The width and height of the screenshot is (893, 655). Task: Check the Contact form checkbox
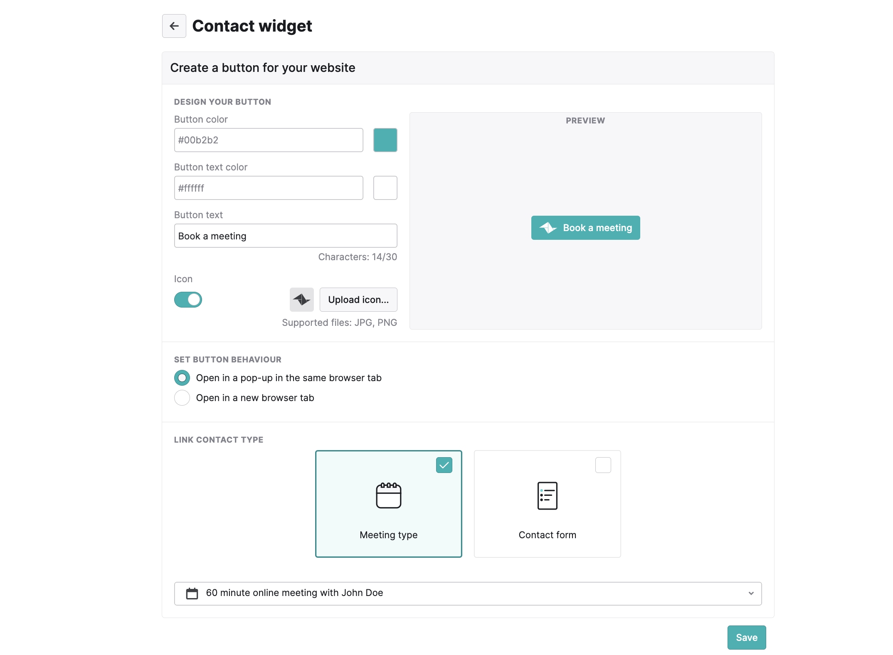[603, 465]
